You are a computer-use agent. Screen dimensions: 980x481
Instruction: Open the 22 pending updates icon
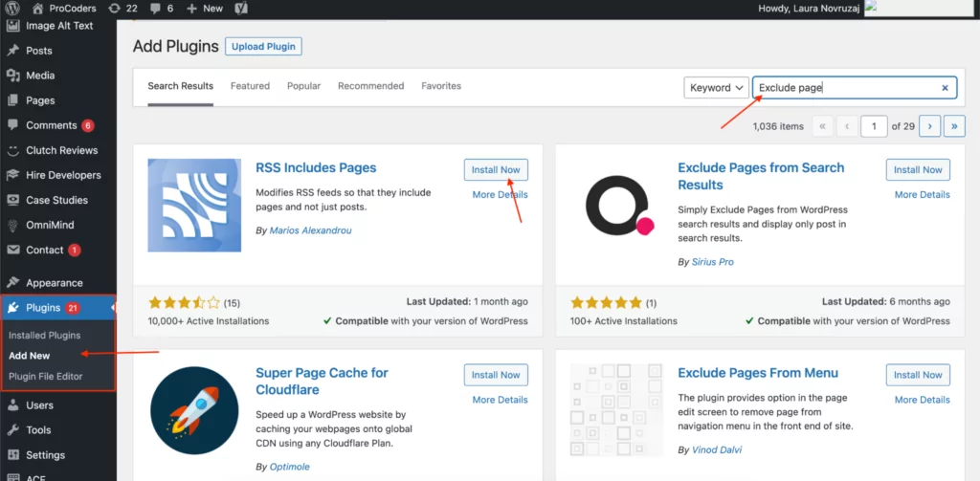pyautogui.click(x=115, y=8)
